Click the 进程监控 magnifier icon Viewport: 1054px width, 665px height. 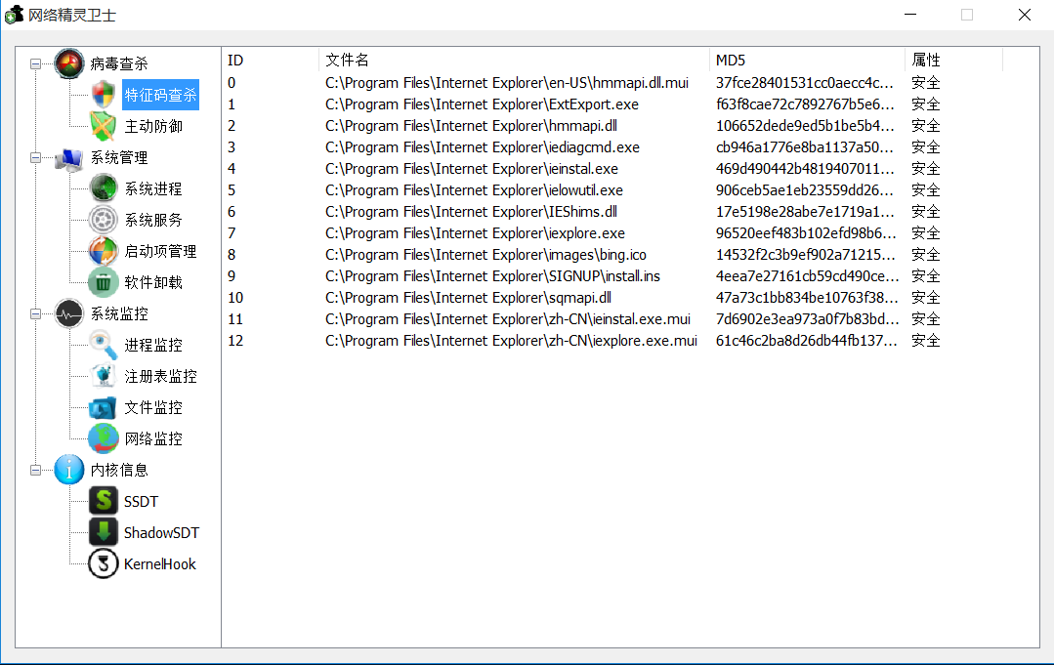103,345
